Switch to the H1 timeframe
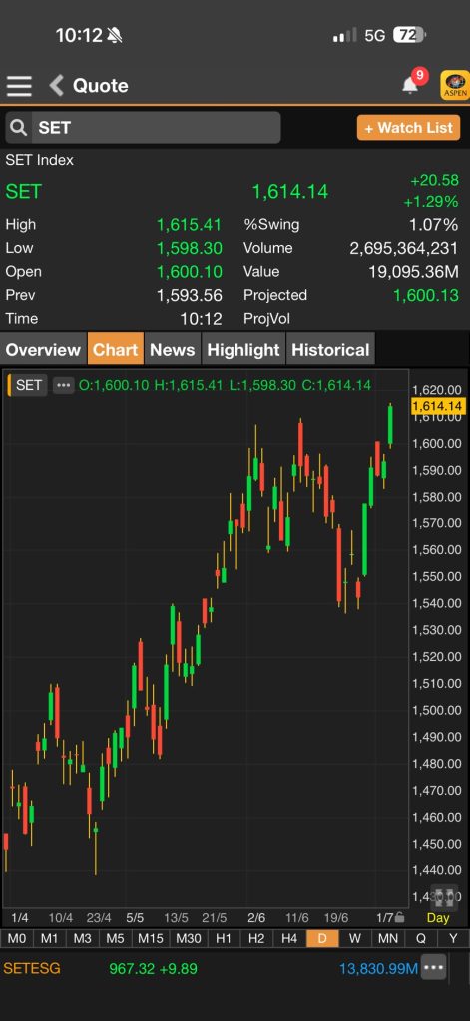This screenshot has width=470, height=1021. point(223,938)
